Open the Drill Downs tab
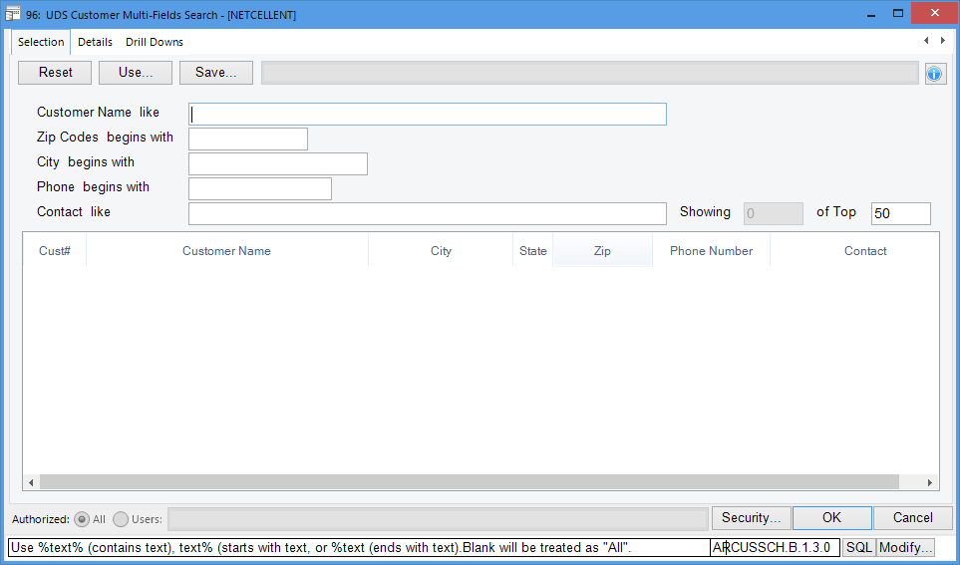Image resolution: width=960 pixels, height=565 pixels. pyautogui.click(x=154, y=43)
